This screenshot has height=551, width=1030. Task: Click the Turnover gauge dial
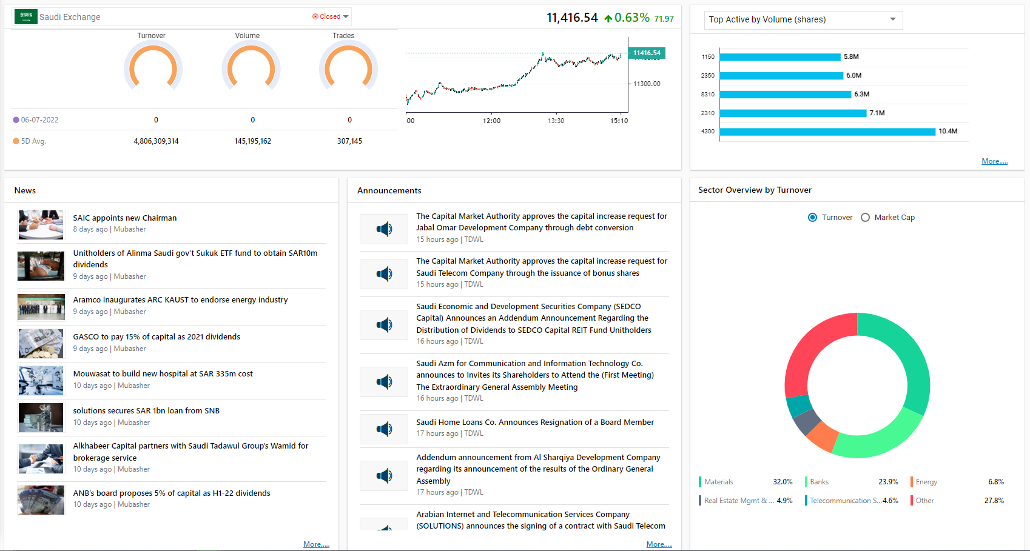(153, 65)
